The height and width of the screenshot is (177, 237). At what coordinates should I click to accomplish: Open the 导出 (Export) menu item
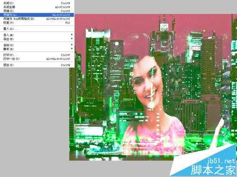tap(37, 39)
